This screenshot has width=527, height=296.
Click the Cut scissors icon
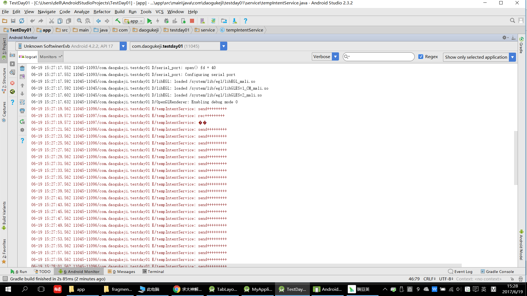tap(51, 21)
